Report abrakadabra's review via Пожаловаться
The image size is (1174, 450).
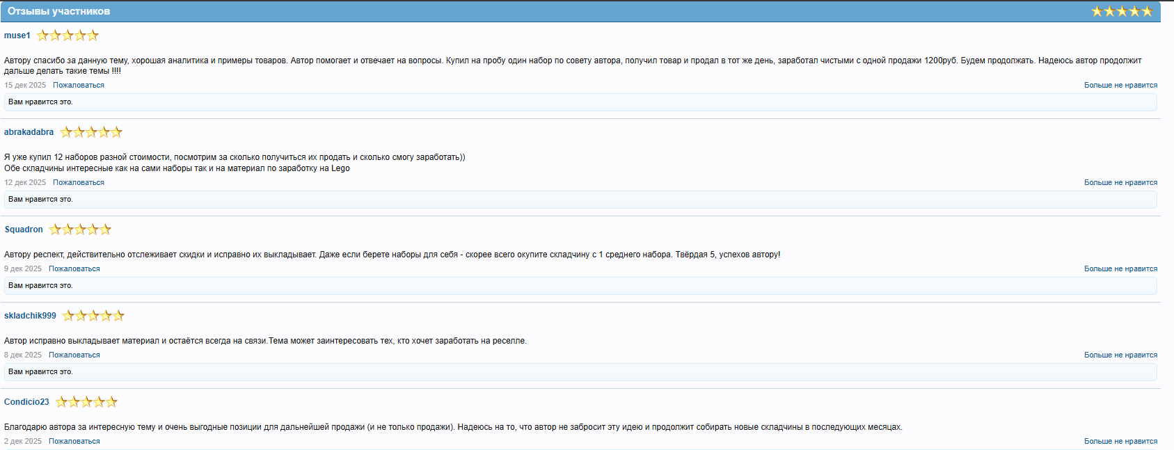79,182
